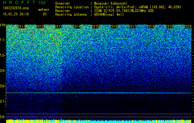Click the 2018 time marker

click(x=151, y=26)
